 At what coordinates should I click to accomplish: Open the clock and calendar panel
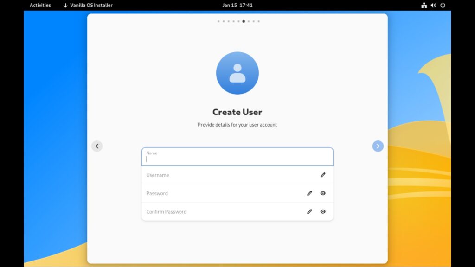coord(237,5)
